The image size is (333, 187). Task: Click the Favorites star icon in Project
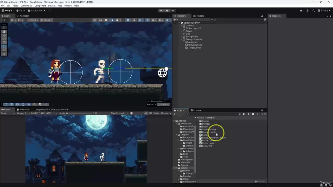(x=258, y=114)
